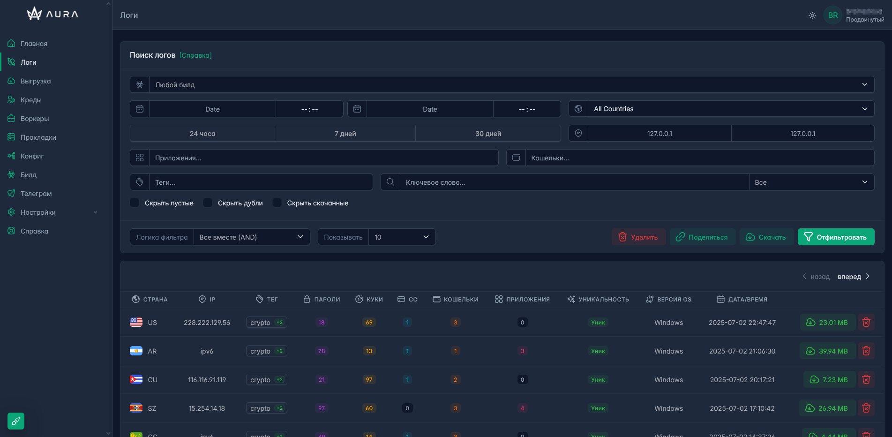Toggle the light/dark theme sun icon

click(812, 15)
